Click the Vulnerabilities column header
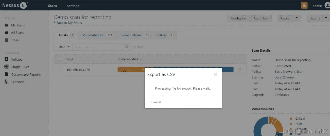This screenshot has width=330, height=136. pos(128,59)
